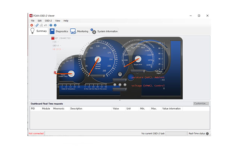Click the blue info icon in toolbar
This screenshot has width=239, height=149.
55,25
